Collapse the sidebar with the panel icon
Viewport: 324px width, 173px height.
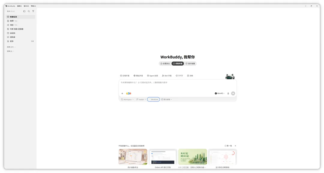coord(24,11)
